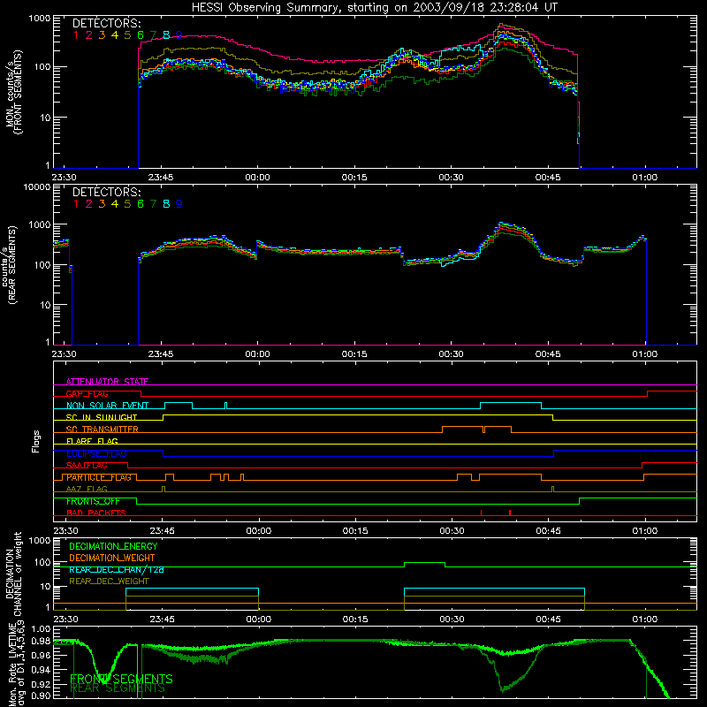Click the SC_TRANSMITTER flag label
Viewport: 707px width, 707px height.
(x=103, y=430)
